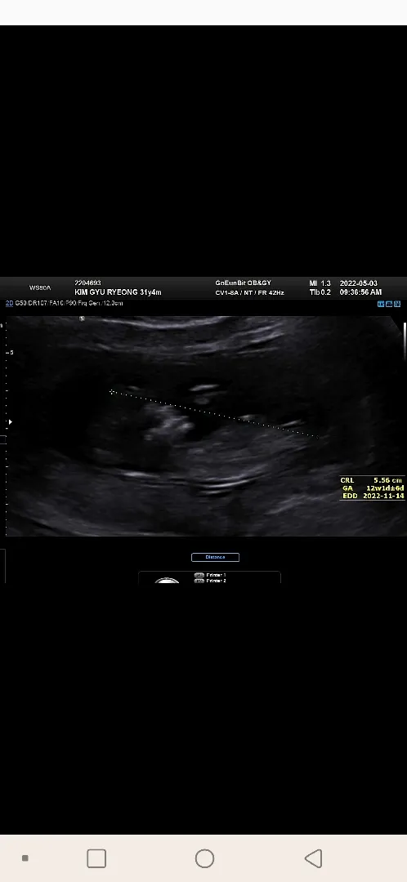Click the first blue status icon top-right
407x882 pixels.
(x=381, y=304)
